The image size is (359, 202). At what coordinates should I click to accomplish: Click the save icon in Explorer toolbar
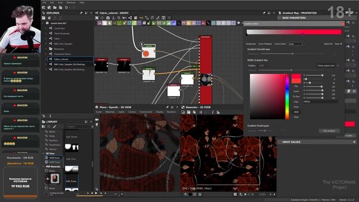pos(44,18)
